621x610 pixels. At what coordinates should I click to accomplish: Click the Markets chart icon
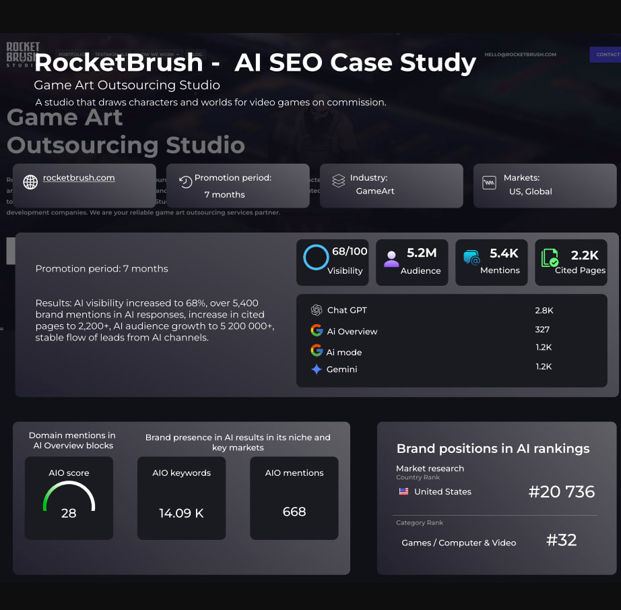(489, 183)
